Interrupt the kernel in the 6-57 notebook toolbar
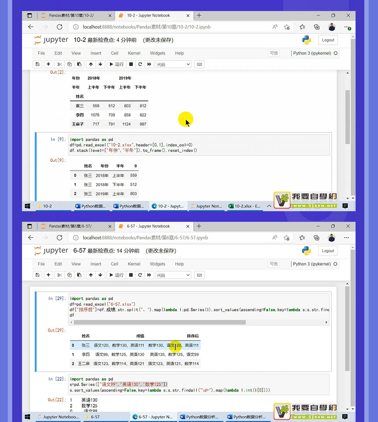Viewport: 378px width, 422px height. [131, 275]
